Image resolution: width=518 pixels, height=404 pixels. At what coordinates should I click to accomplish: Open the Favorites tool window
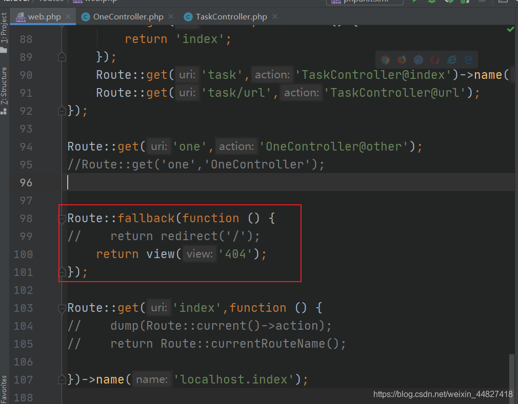coord(4,390)
